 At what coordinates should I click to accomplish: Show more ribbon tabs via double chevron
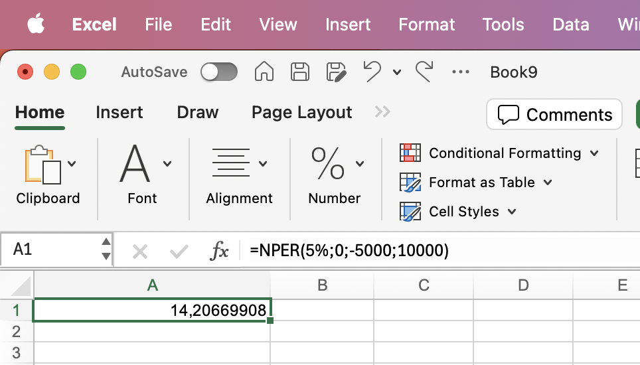382,111
